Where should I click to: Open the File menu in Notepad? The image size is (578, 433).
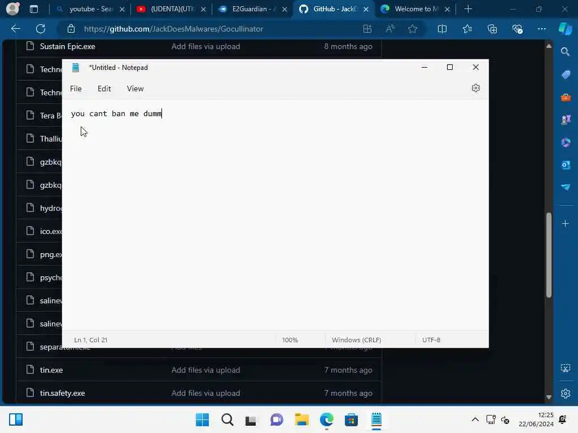76,89
